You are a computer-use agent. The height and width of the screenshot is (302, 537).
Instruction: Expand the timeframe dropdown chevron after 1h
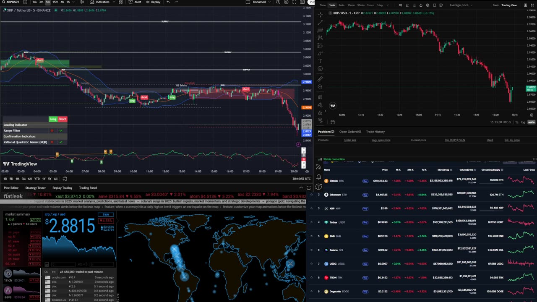tap(74, 2)
